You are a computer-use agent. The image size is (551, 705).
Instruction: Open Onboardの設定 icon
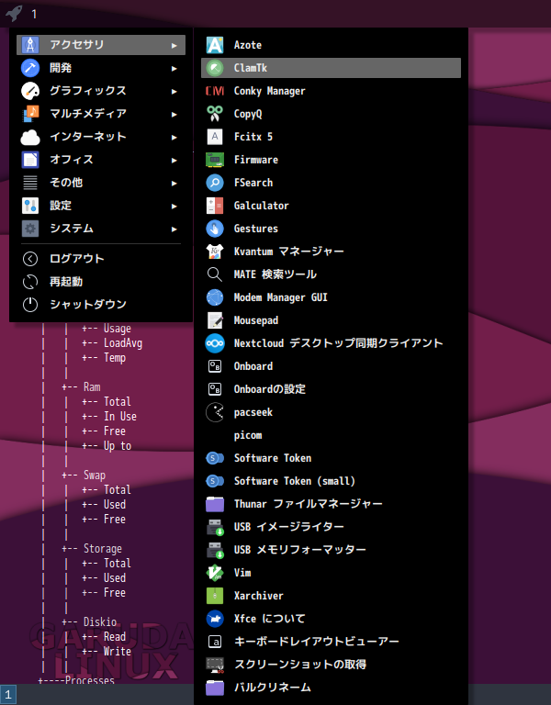(215, 389)
